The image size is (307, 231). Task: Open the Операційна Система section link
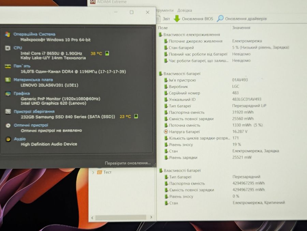pyautogui.click(x=34, y=34)
